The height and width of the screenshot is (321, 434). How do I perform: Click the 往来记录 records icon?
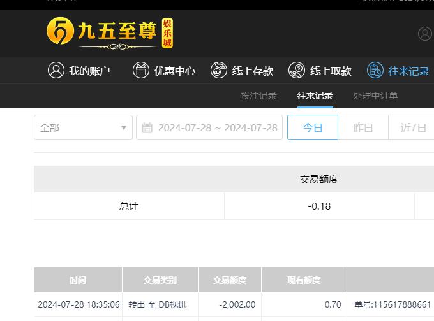[x=375, y=70]
